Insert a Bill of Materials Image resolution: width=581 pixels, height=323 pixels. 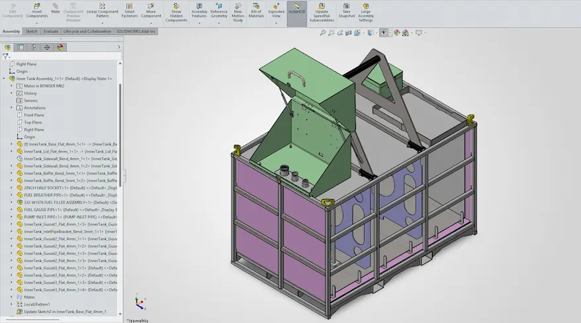256,11
